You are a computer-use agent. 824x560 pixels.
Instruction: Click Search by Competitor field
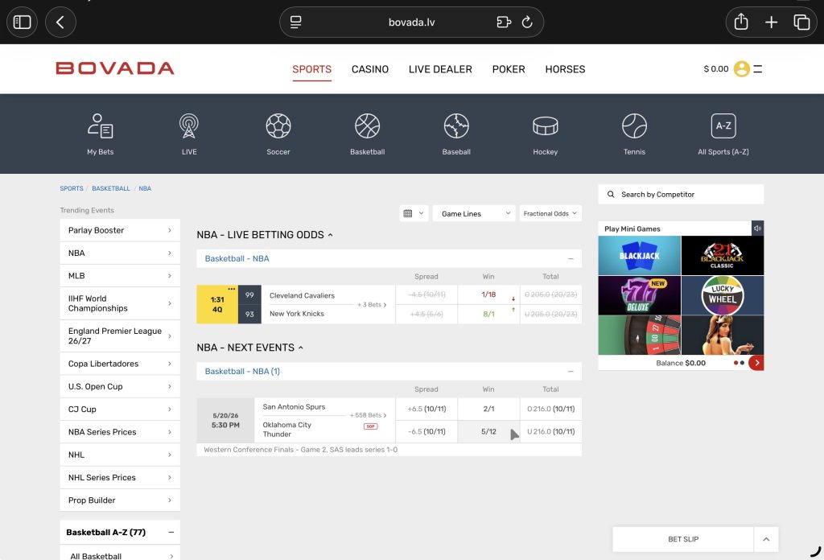click(681, 195)
